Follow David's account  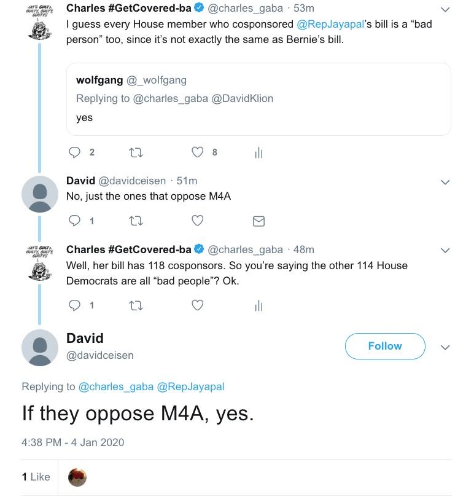point(385,346)
